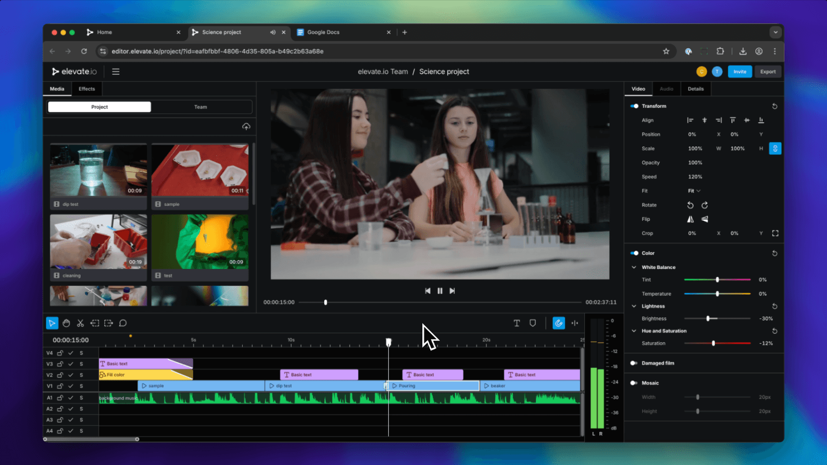Screen dimensions: 827x465
Task: Open the hamburger menu next to elevate.io
Action: [116, 72]
